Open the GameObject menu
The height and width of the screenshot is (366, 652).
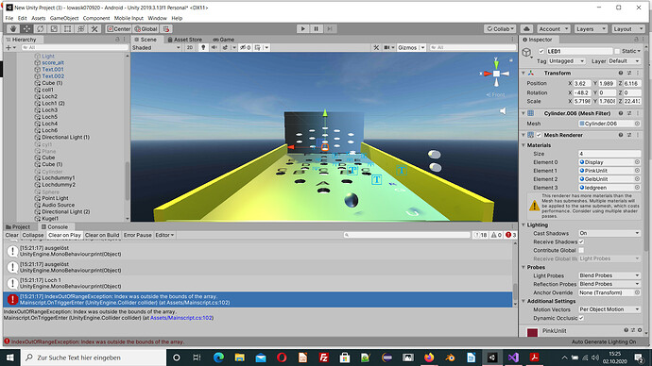(x=64, y=18)
